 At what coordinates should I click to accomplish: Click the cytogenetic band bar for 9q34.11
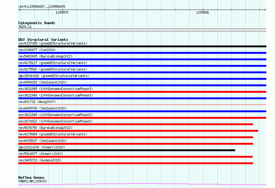point(142,30)
